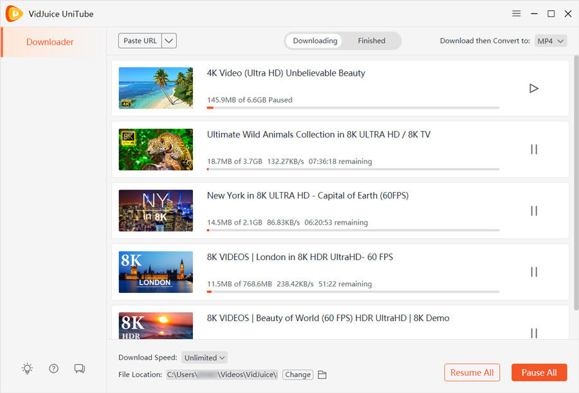579x393 pixels.
Task: Click the leopard thumbnail of Wild Animals video
Action: click(156, 150)
